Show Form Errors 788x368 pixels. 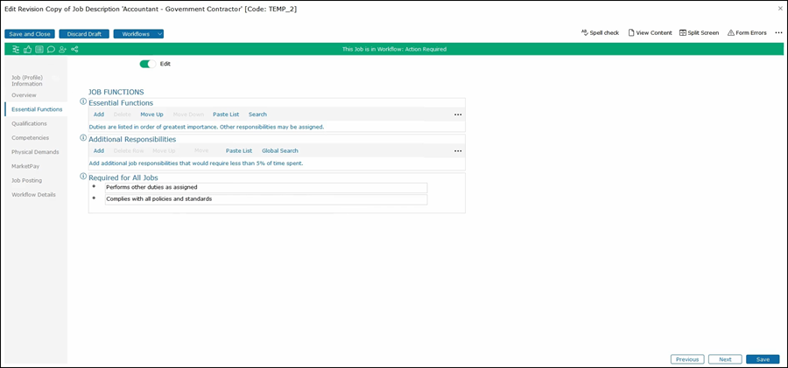pyautogui.click(x=747, y=32)
